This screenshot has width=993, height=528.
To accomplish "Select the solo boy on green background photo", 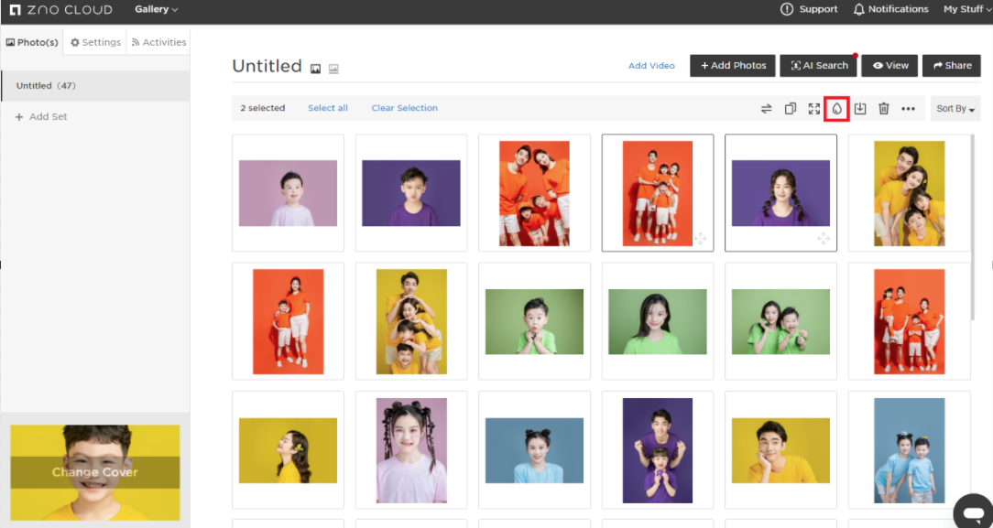I will point(534,321).
